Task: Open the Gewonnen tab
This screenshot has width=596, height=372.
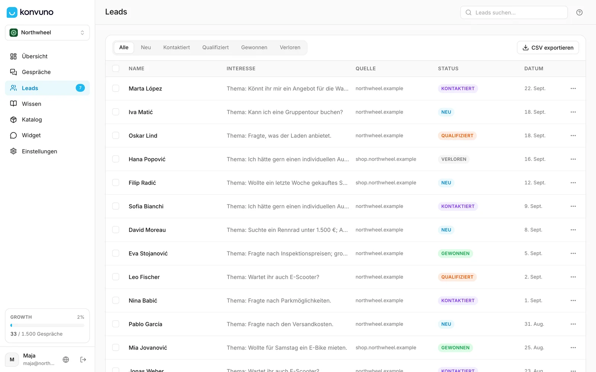Action: 254,48
